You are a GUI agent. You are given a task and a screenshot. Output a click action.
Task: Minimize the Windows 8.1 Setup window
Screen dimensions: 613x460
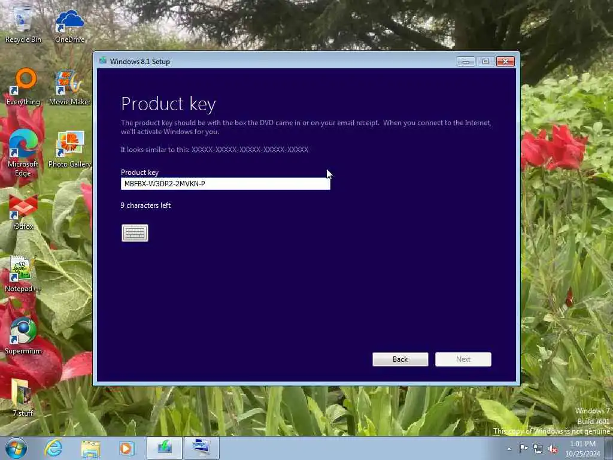pyautogui.click(x=466, y=62)
